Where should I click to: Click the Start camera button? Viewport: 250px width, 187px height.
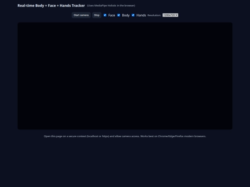[x=81, y=15]
